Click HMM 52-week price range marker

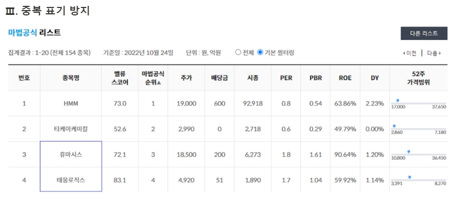click(398, 100)
